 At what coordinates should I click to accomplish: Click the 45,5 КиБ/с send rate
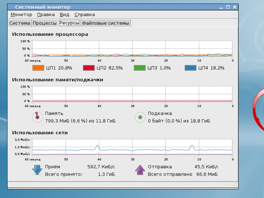pyautogui.click(x=206, y=167)
